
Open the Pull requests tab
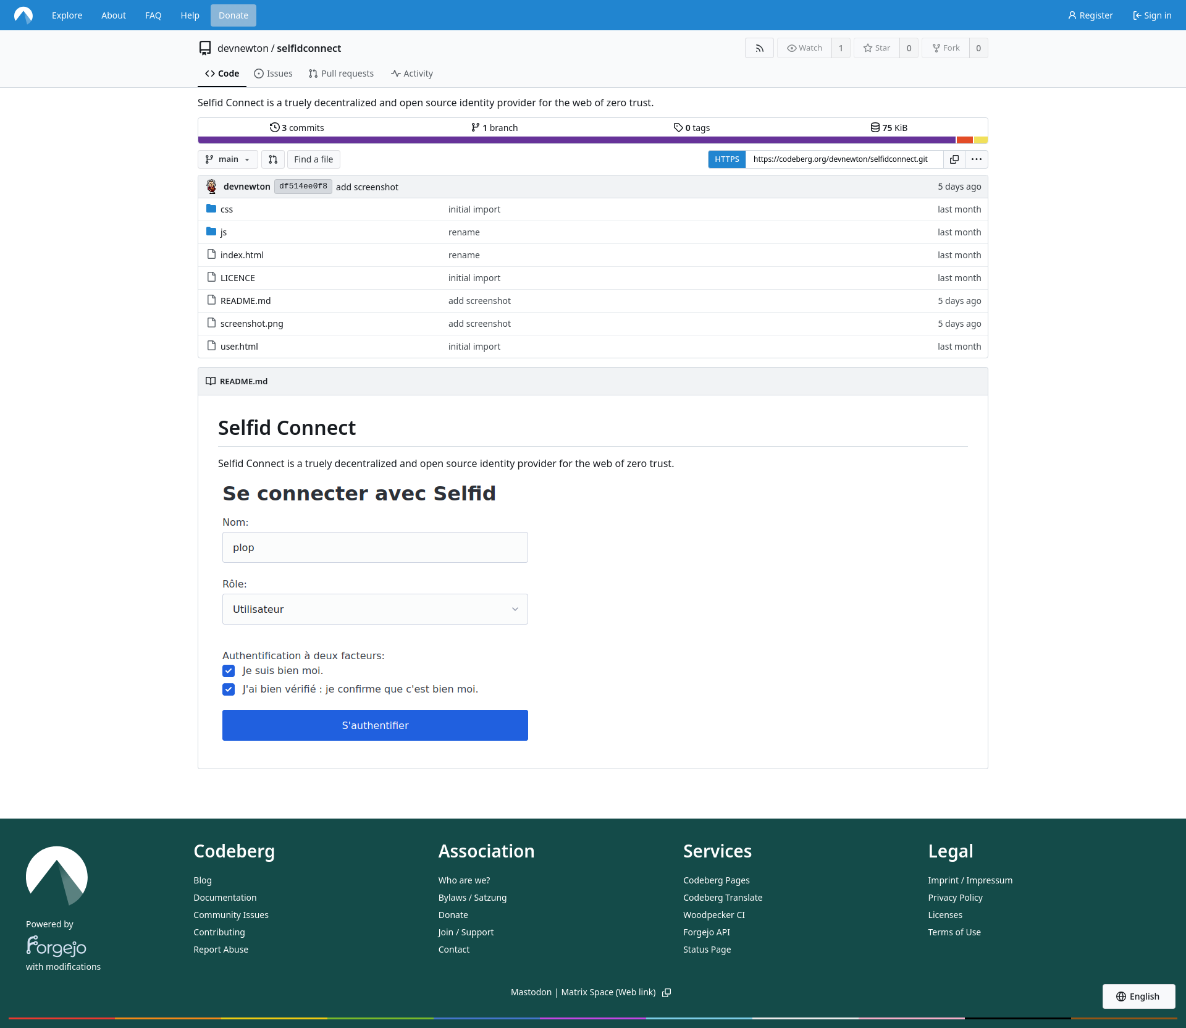point(341,74)
